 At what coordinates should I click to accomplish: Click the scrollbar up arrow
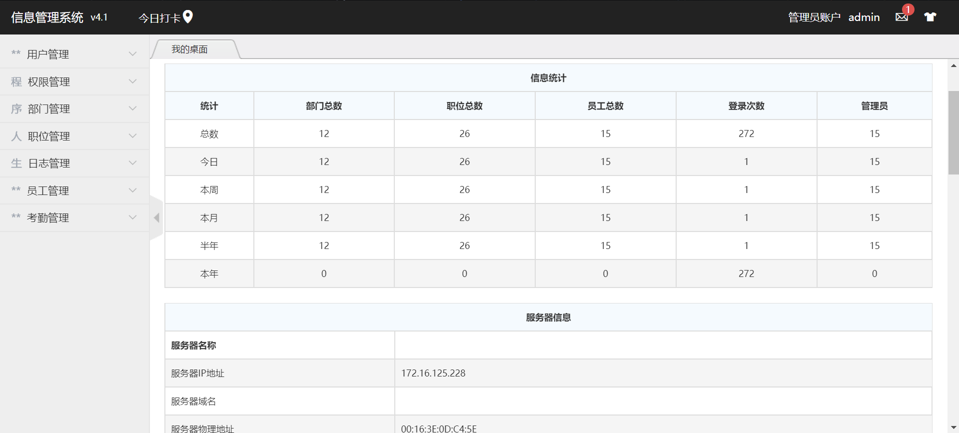[x=954, y=65]
